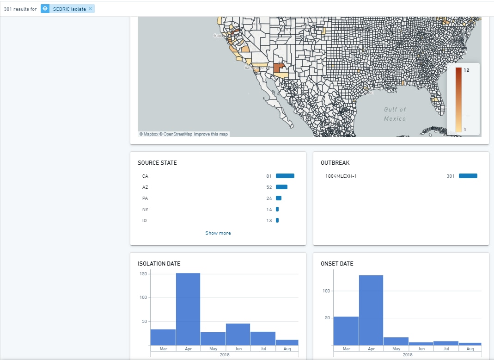Click the 301 results for text
Viewport: 494px width, 360px height.
[x=20, y=9]
